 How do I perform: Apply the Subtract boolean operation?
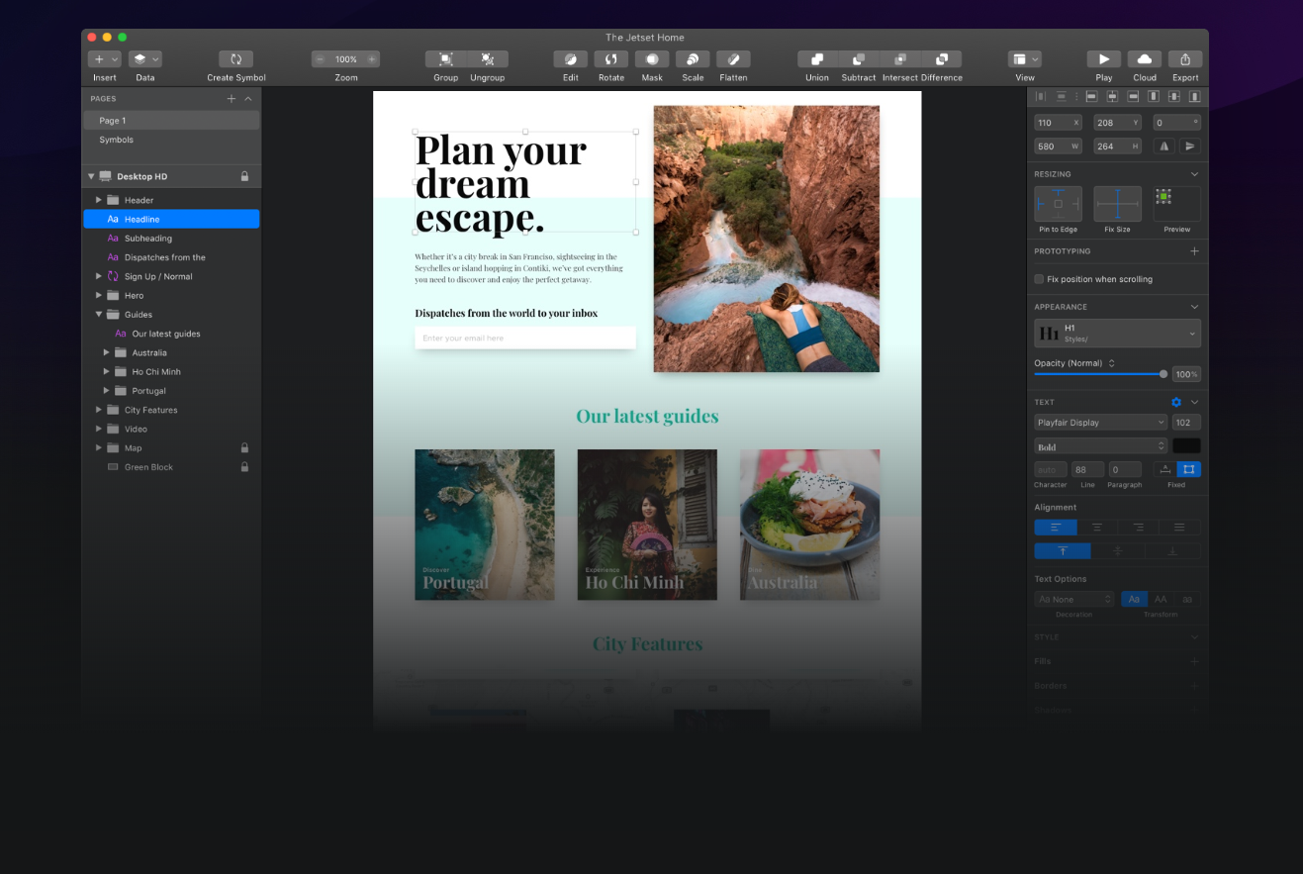(859, 59)
